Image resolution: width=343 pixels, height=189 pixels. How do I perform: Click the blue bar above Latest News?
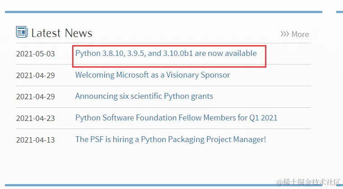tap(163, 12)
